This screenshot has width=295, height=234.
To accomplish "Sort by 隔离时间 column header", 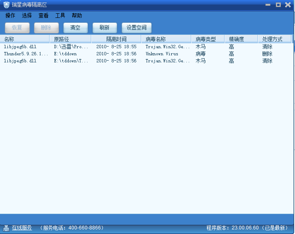I will click(116, 39).
